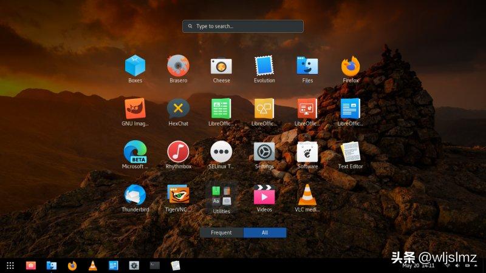Click the Show Applications grid button in taskbar
Viewport: 486px width, 273px height.
10,266
